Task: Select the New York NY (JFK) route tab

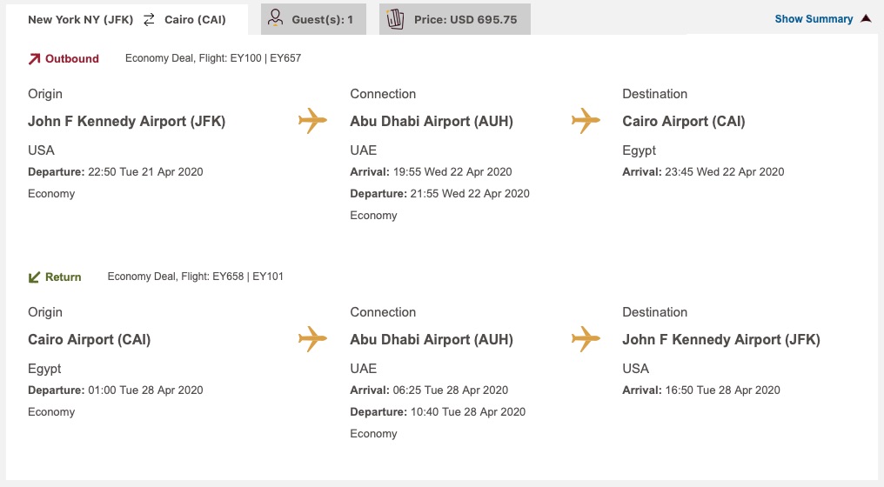Action: tap(81, 19)
